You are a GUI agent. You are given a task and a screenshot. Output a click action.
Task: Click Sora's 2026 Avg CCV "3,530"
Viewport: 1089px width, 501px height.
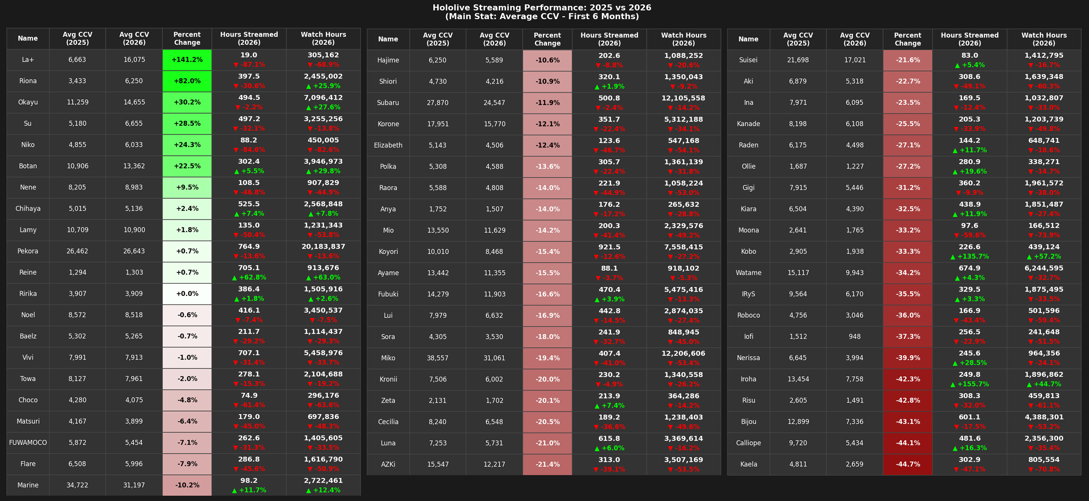494,337
